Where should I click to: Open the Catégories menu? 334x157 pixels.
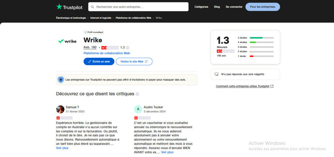tap(201, 7)
